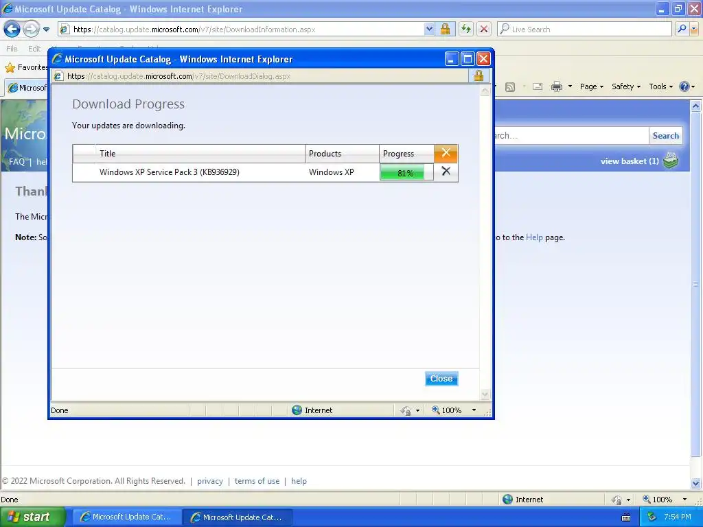Click the security lock icon in main address bar
The width and height of the screenshot is (703, 527).
445,30
